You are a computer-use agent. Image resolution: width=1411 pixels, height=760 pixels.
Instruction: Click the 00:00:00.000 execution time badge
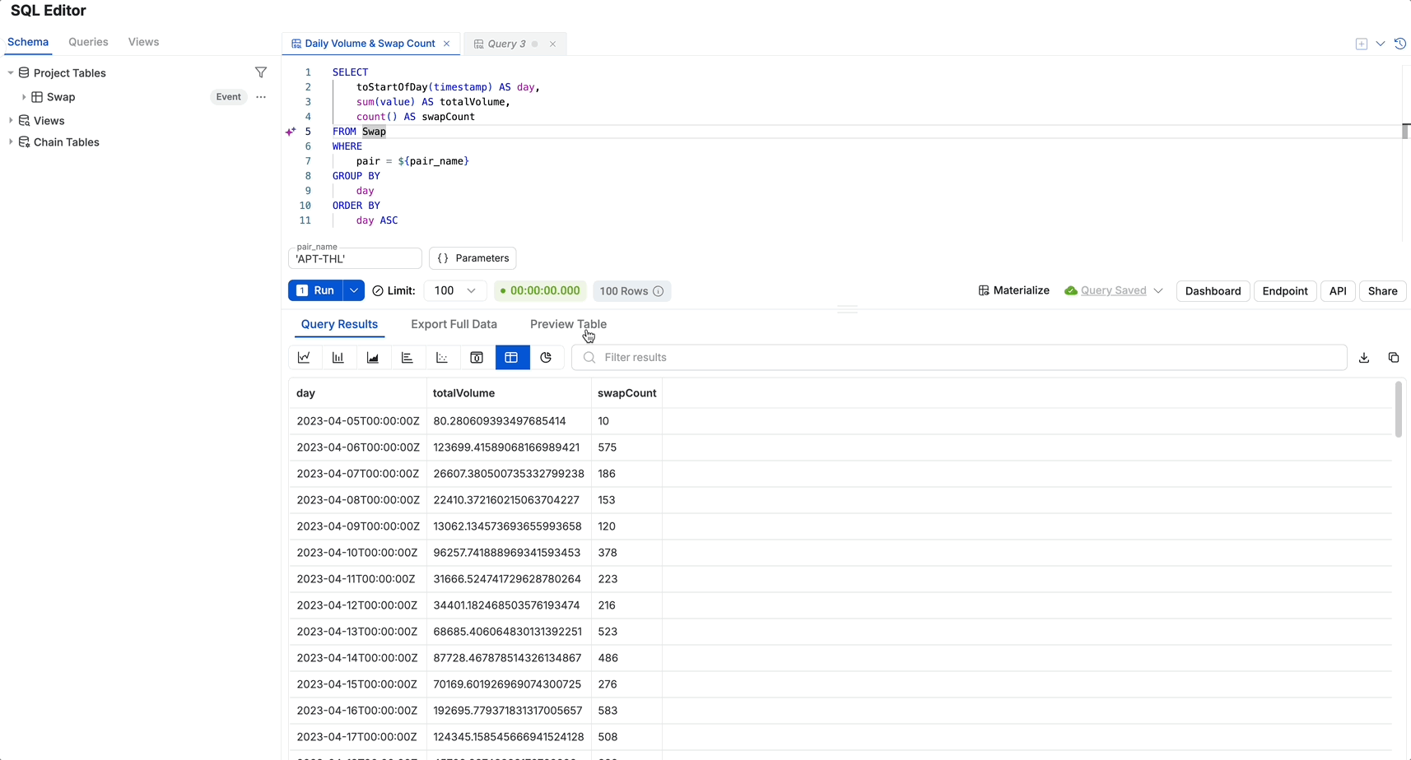pyautogui.click(x=539, y=291)
